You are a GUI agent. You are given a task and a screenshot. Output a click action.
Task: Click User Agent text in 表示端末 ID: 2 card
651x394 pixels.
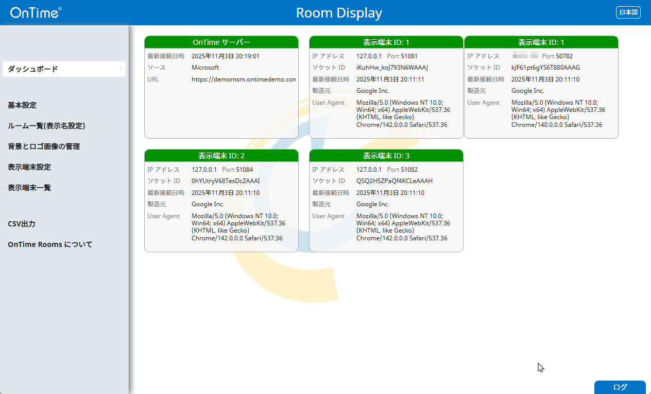pyautogui.click(x=238, y=227)
